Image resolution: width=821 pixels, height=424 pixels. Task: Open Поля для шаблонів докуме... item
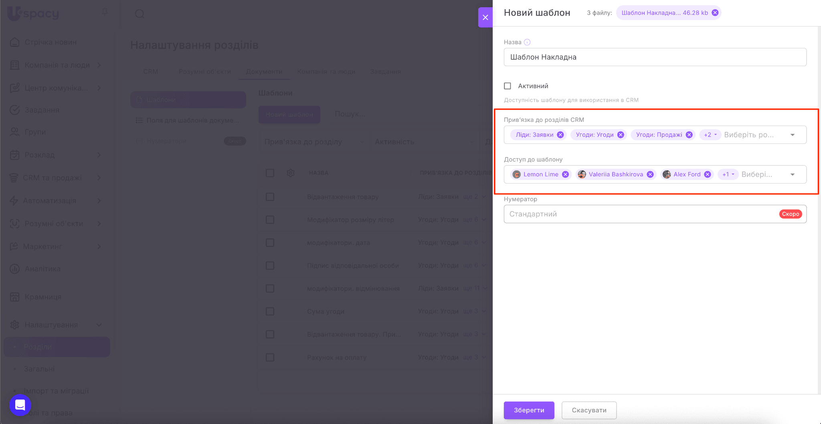(x=188, y=120)
